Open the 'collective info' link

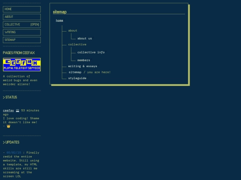pos(91,52)
